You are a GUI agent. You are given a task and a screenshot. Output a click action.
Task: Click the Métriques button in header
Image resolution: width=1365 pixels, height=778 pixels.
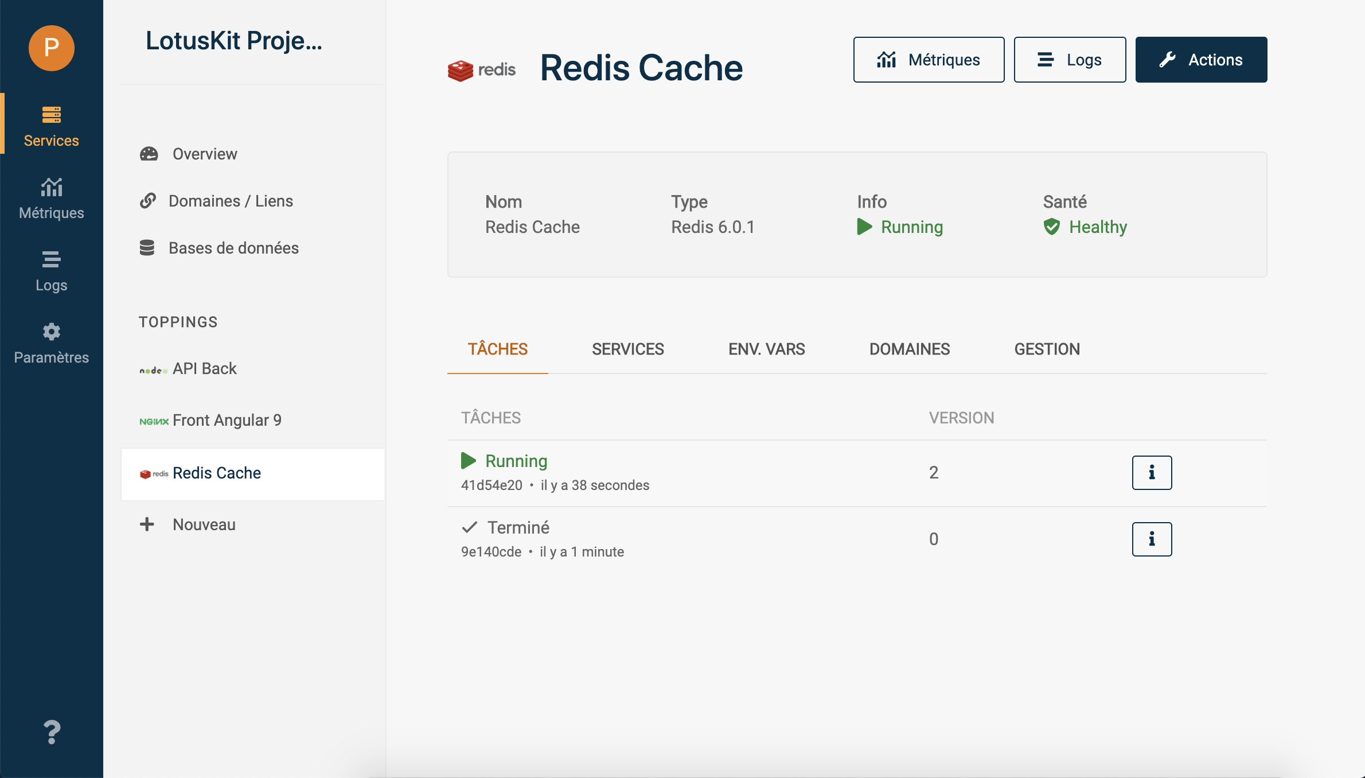929,60
